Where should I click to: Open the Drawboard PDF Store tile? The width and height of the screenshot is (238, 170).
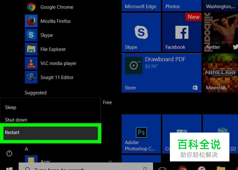pos(162,73)
